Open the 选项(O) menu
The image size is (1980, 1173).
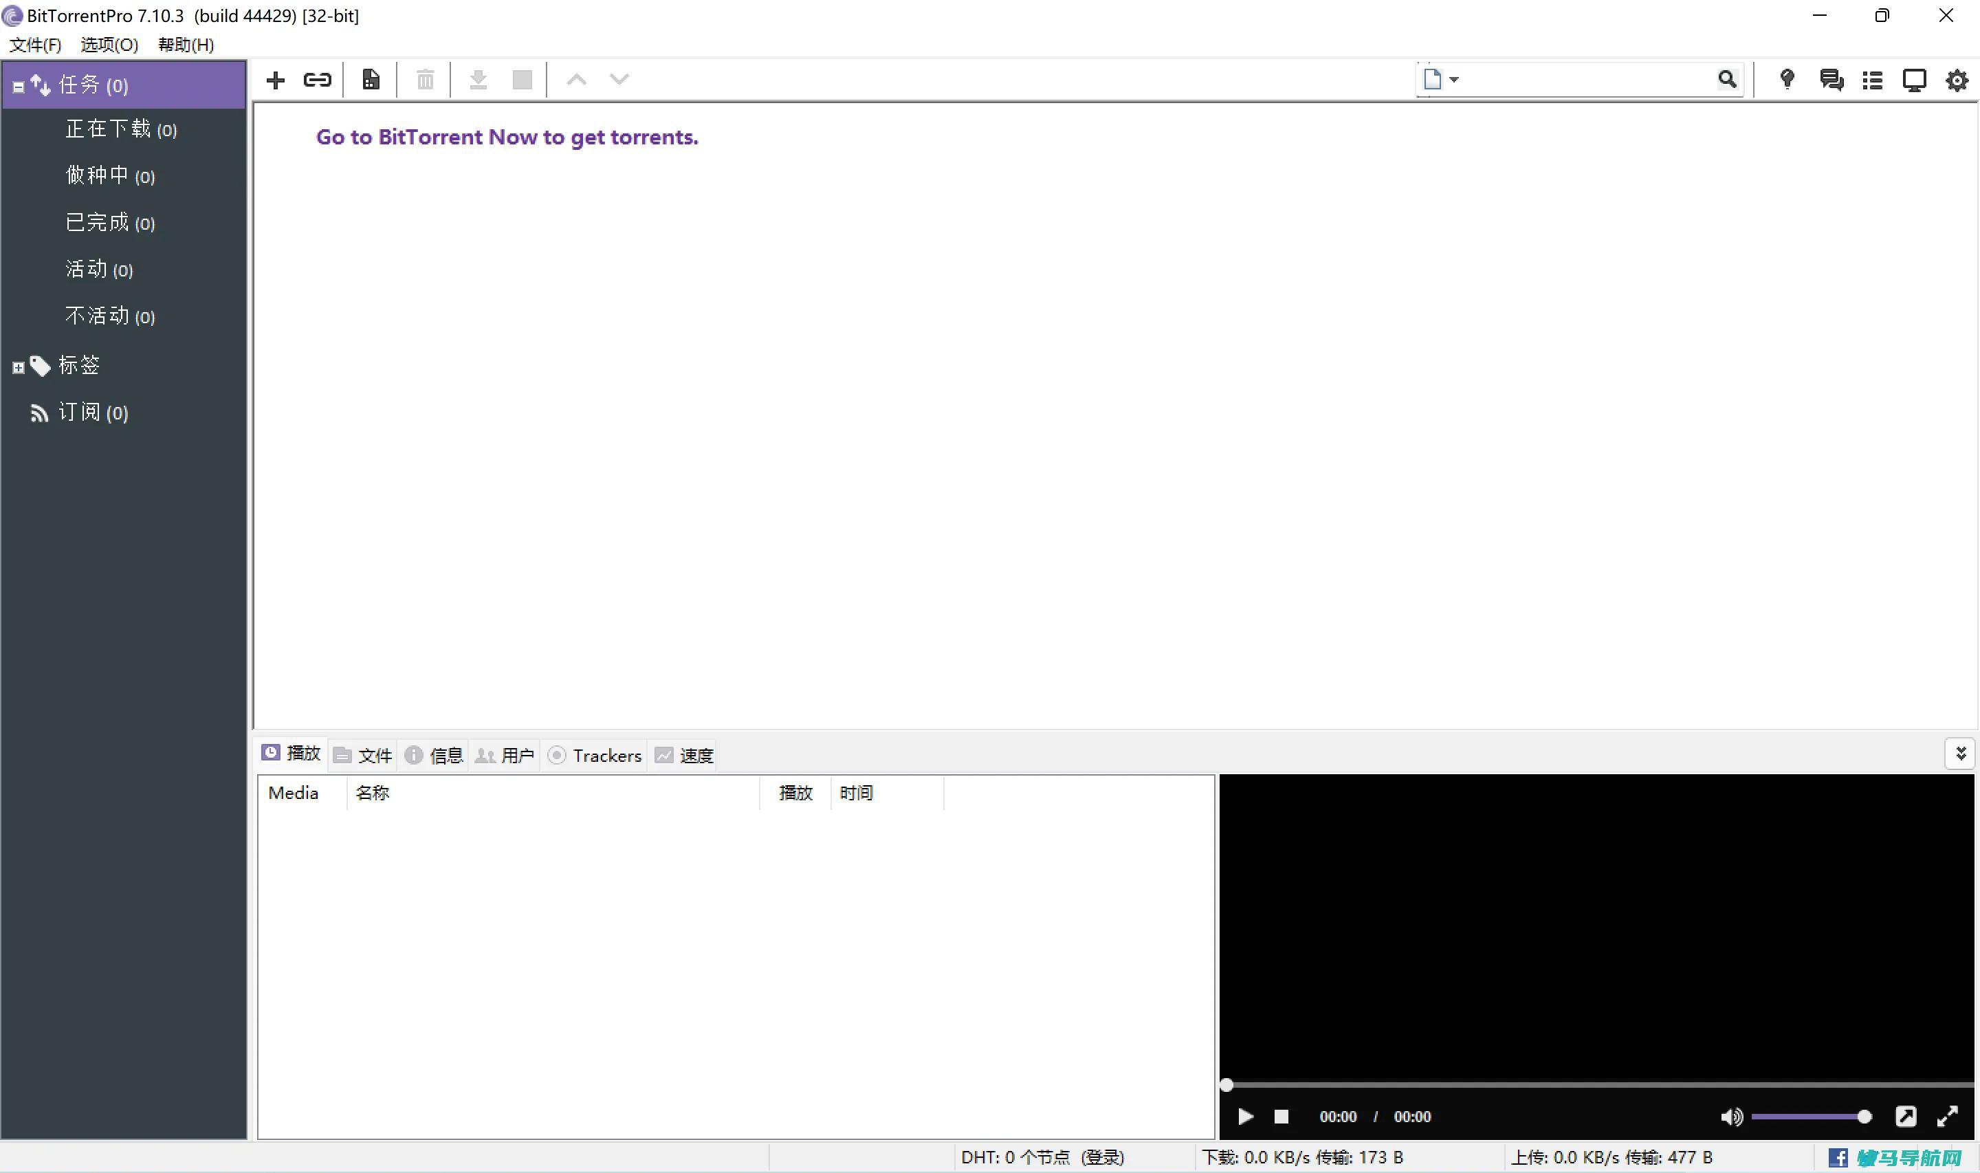(109, 45)
